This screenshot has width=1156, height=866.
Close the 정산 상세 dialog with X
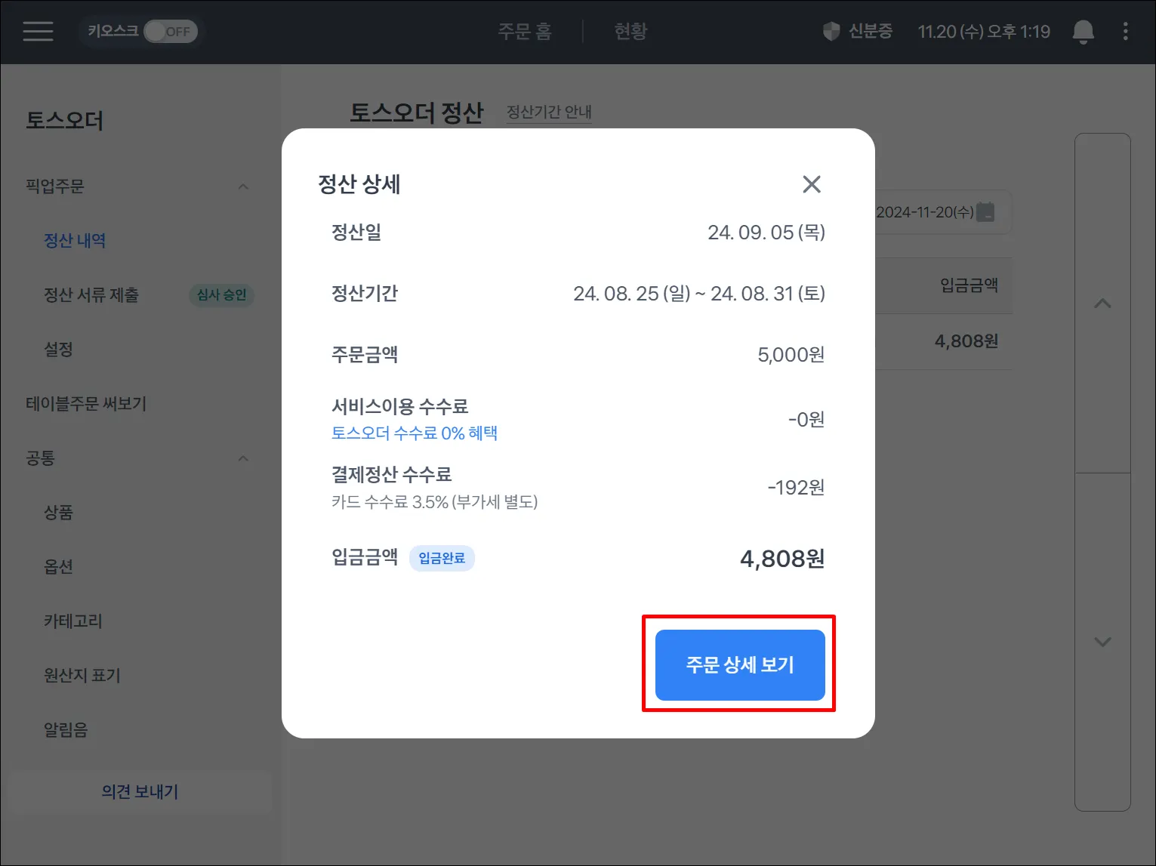pyautogui.click(x=812, y=184)
